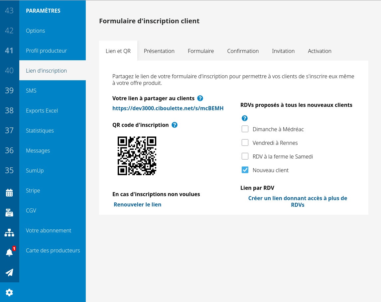Click Renouveler le lien link
The height and width of the screenshot is (302, 381).
click(137, 204)
